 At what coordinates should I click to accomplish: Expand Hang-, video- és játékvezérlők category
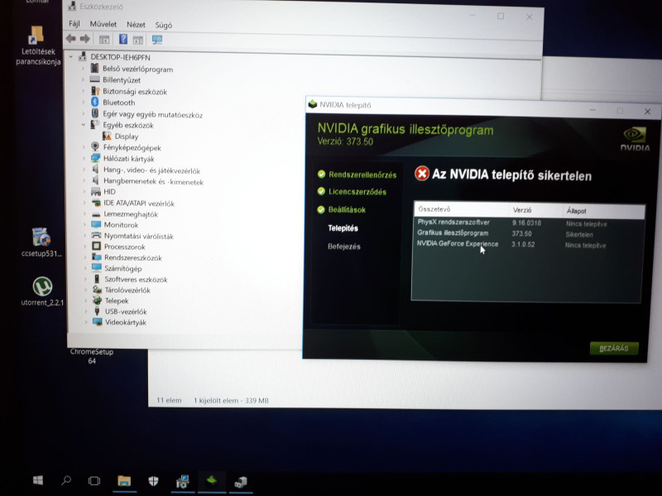(x=84, y=169)
